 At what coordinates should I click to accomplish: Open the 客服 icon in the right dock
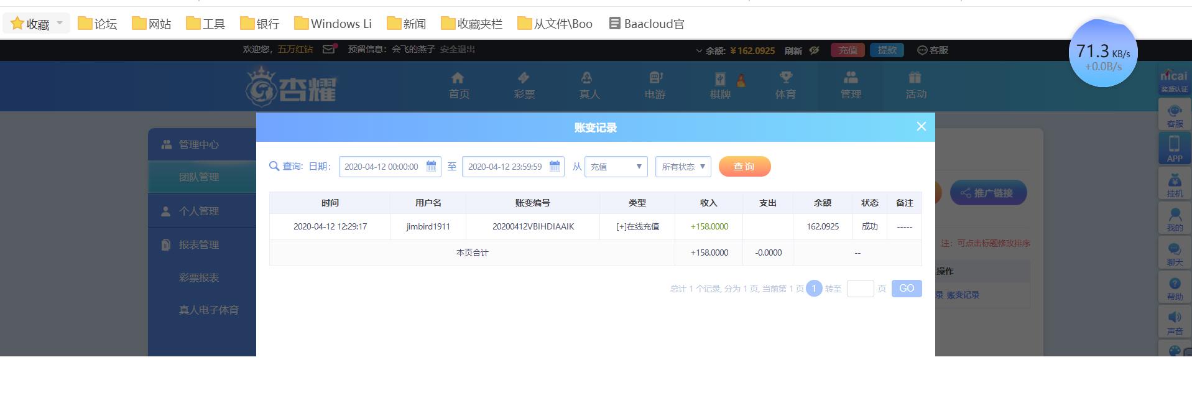click(1175, 115)
